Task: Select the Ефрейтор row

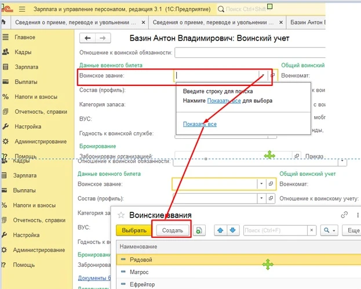Action: [x=239, y=284]
